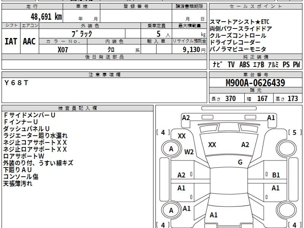Click the G mark on the windshield
The image size is (304, 228).
tap(240, 162)
